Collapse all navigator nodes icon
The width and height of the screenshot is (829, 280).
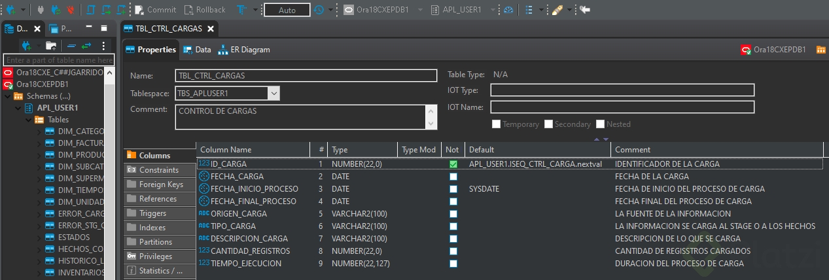coord(72,46)
